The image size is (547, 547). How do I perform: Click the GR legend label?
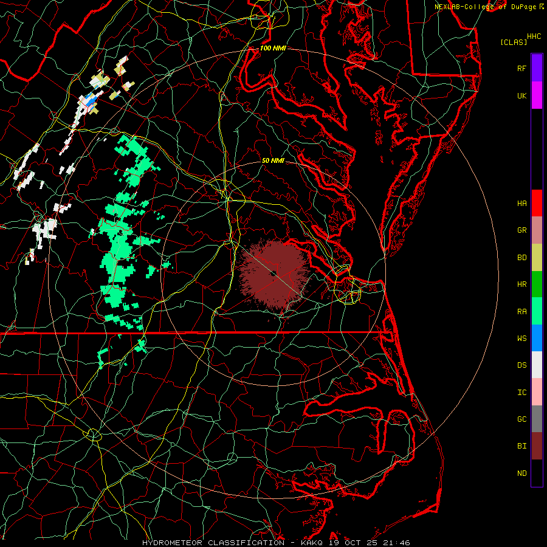(x=521, y=230)
